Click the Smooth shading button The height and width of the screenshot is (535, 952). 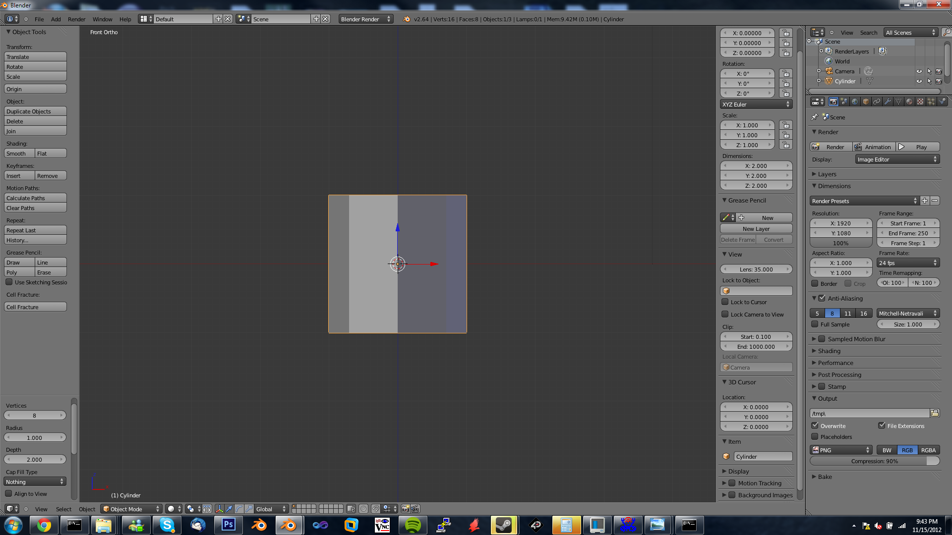click(x=19, y=154)
